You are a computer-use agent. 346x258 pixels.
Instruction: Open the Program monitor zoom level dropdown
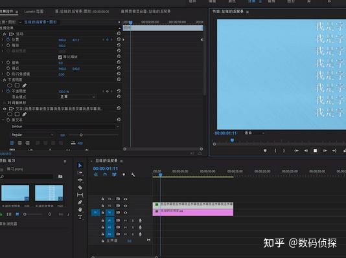[254, 133]
